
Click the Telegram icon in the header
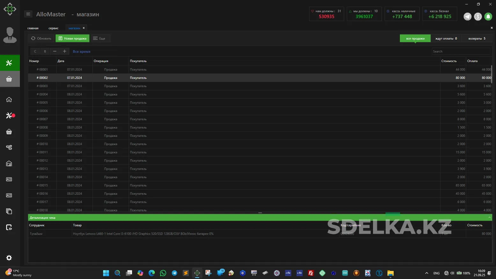467,17
